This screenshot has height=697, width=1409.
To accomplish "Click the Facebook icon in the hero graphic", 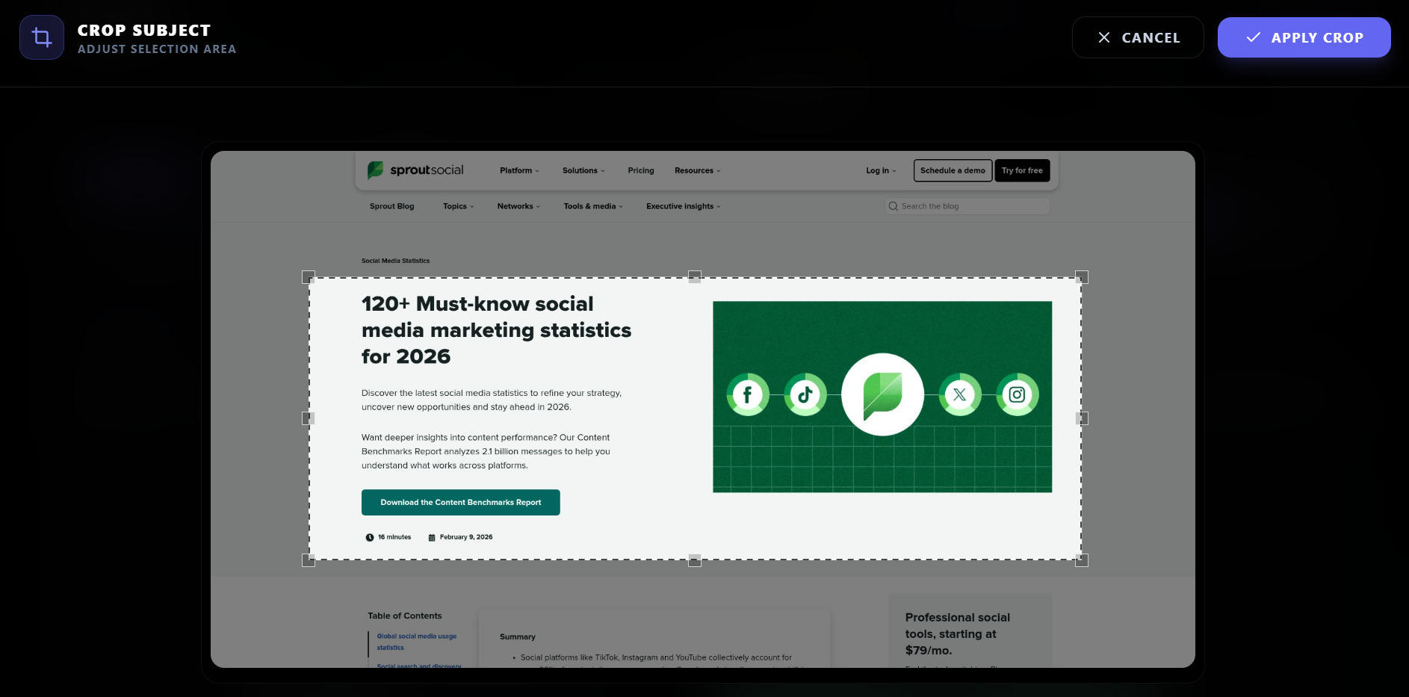I will 747,394.
